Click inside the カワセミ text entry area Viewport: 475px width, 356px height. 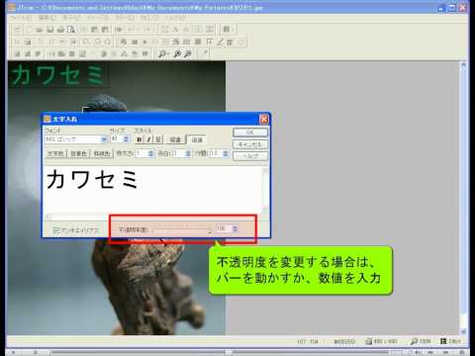[152, 189]
